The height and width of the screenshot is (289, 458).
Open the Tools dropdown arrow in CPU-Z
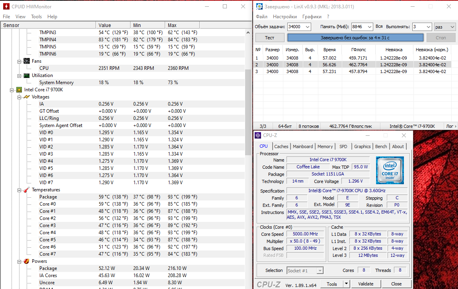pyautogui.click(x=346, y=284)
